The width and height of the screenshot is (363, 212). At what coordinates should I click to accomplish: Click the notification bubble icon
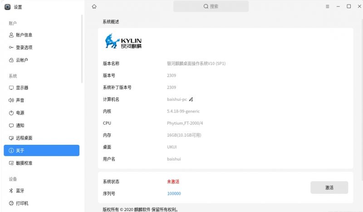(x=11, y=125)
